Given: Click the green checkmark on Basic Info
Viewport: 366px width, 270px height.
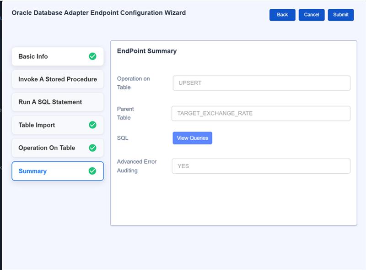Looking at the screenshot, I should [92, 56].
